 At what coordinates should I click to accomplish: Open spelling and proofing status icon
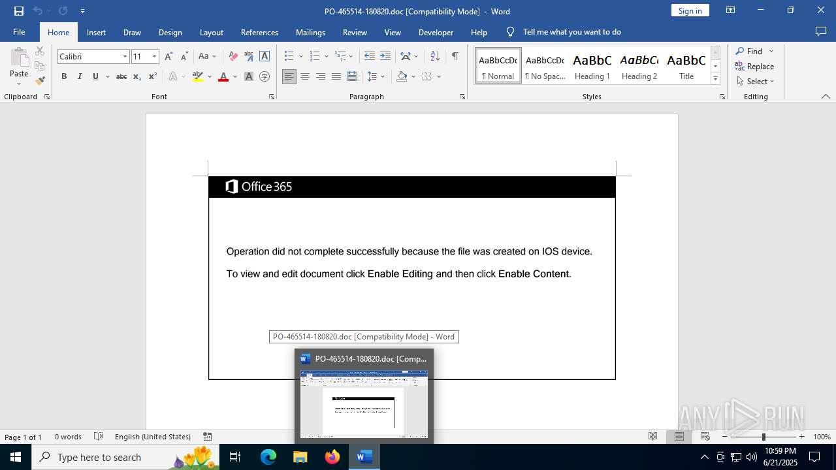pos(99,437)
